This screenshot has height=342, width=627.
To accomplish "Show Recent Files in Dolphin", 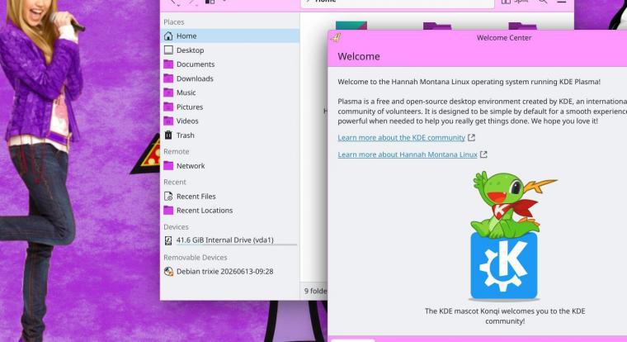I will (230, 197).
